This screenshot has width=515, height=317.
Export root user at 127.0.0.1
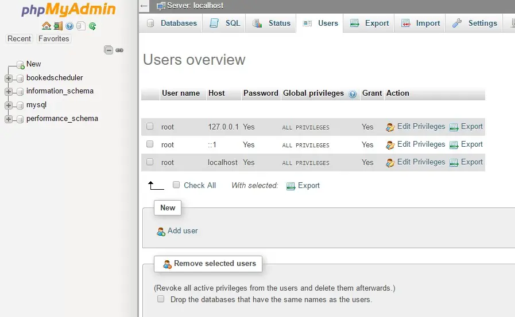click(466, 127)
